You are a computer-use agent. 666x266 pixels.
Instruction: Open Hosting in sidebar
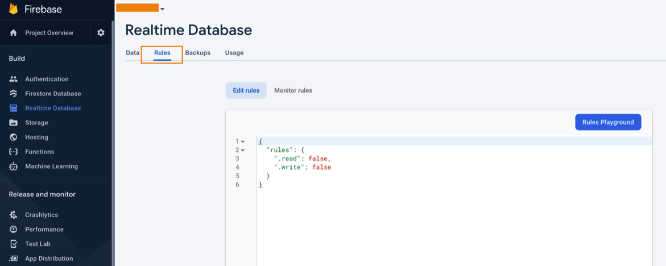tap(36, 137)
